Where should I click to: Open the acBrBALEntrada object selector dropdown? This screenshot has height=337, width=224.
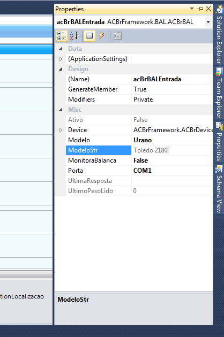(x=208, y=22)
